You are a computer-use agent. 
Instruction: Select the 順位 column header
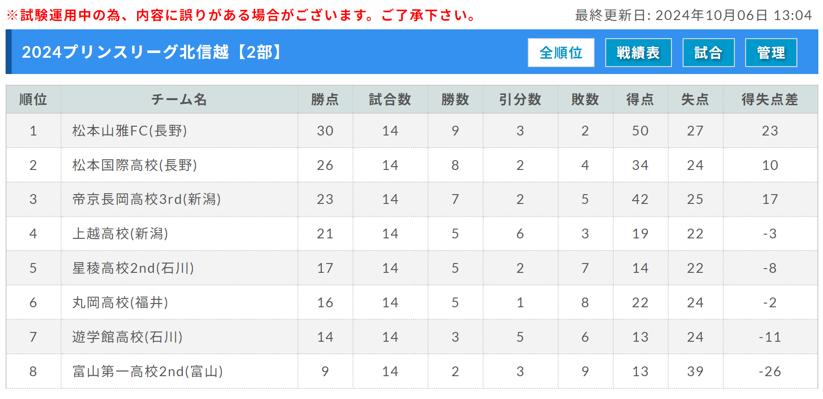pyautogui.click(x=33, y=99)
